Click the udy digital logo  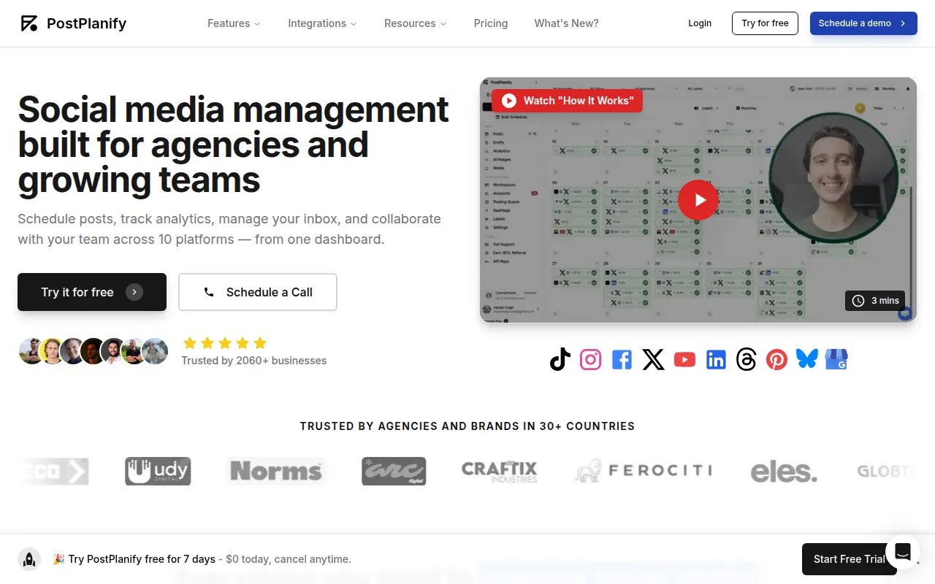click(x=158, y=471)
